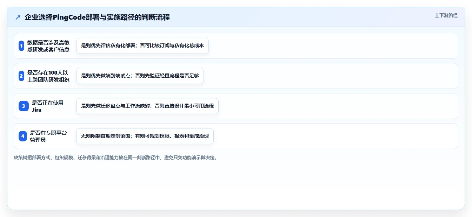
Task: Click the title 企业选择PingCode部署与实施路径的判断流程
Action: (x=97, y=17)
